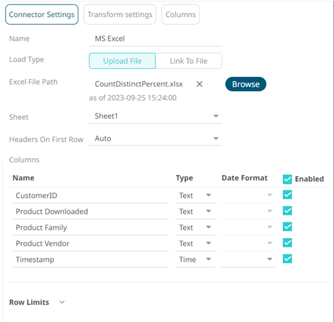Open the Type dropdown for Timestamp
The width and height of the screenshot is (334, 322).
(195, 259)
